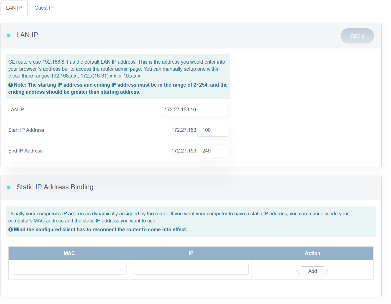Click the info icon in the LAN IP note
Image resolution: width=391 pixels, height=304 pixels.
coord(10,85)
